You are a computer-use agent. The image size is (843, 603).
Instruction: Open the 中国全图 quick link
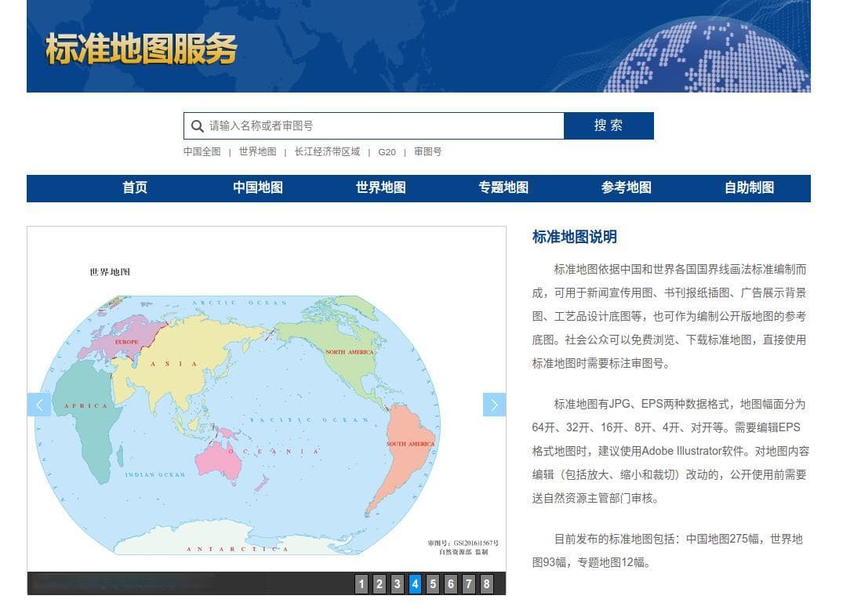(202, 151)
